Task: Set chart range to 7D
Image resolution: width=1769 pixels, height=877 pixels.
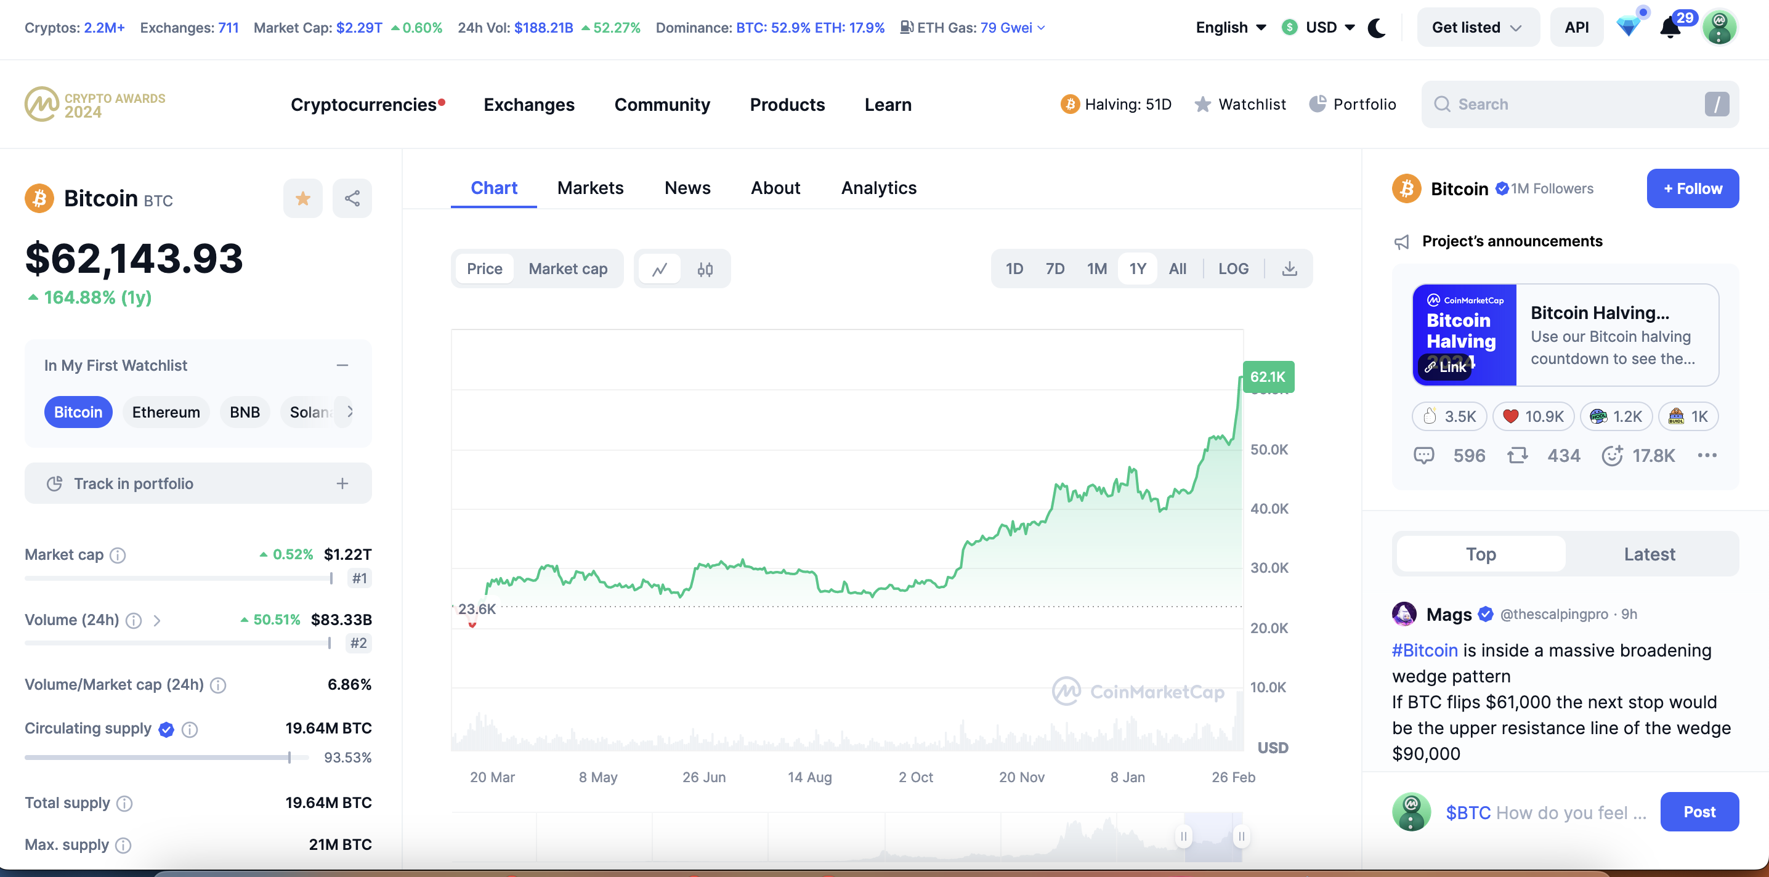Action: (x=1055, y=269)
